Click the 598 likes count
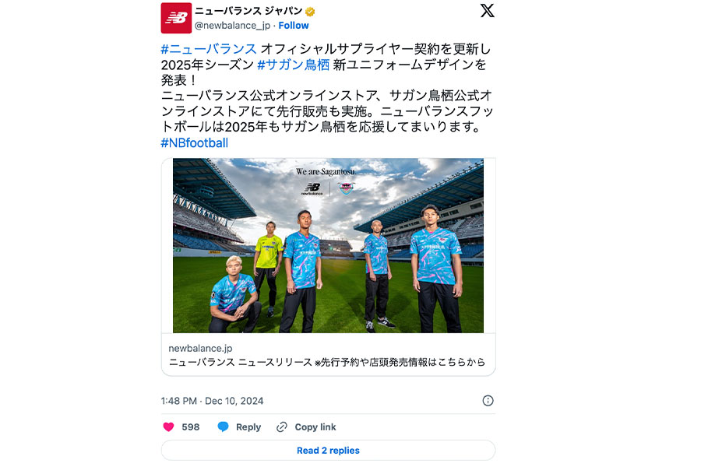The image size is (701, 467). [x=191, y=427]
